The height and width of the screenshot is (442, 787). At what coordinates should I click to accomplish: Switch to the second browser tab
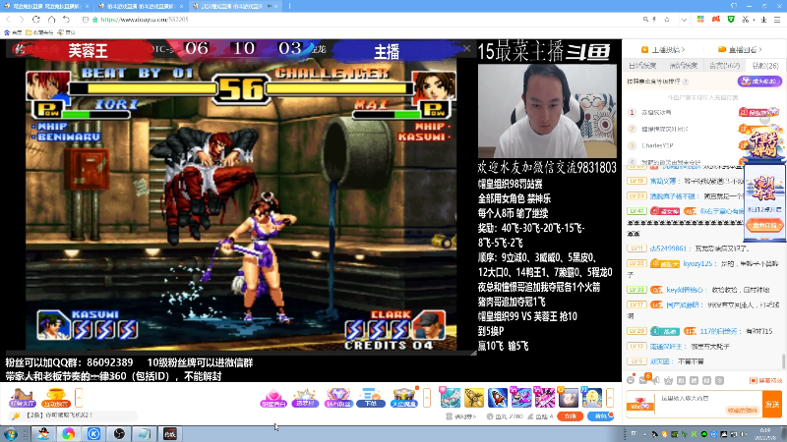tap(141, 6)
